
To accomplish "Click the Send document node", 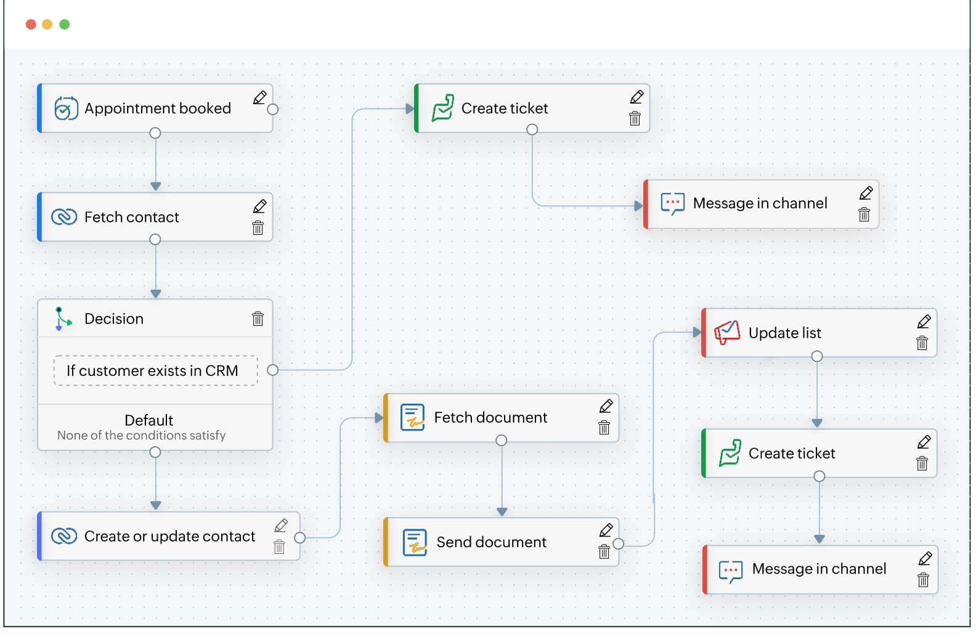I will pos(491,542).
